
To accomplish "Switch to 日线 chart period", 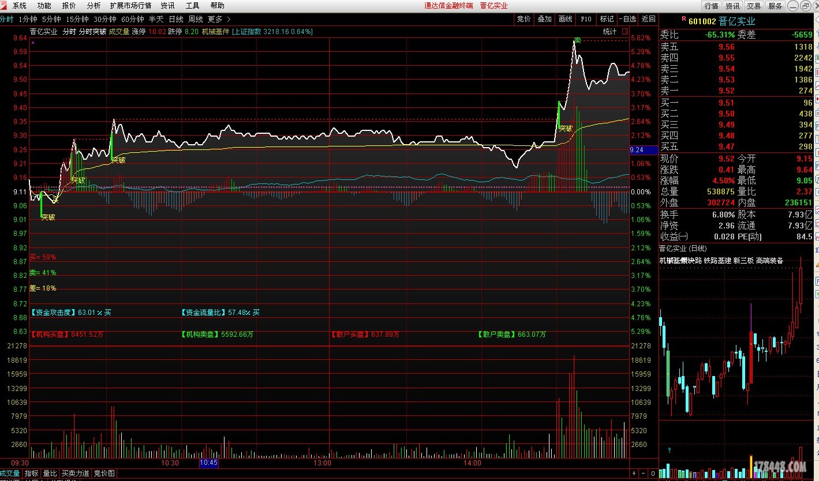I will (176, 19).
